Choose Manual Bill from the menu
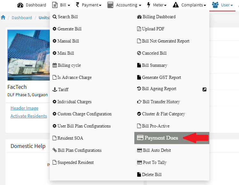 [66, 41]
